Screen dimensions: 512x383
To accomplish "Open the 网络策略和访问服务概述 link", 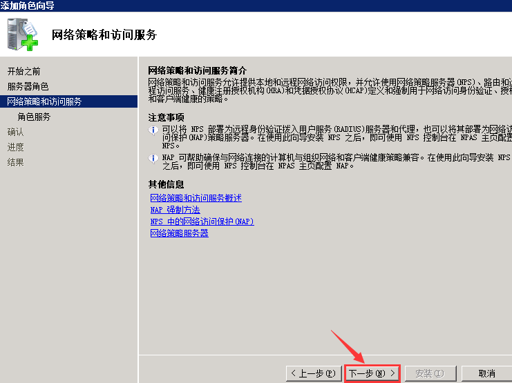I will pyautogui.click(x=196, y=198).
